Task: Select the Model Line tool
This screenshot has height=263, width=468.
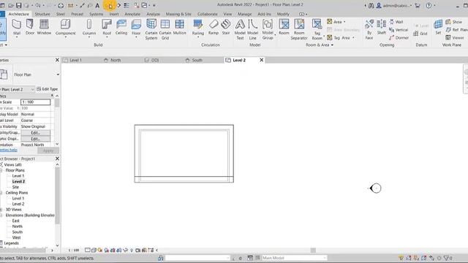Action: (x=252, y=29)
